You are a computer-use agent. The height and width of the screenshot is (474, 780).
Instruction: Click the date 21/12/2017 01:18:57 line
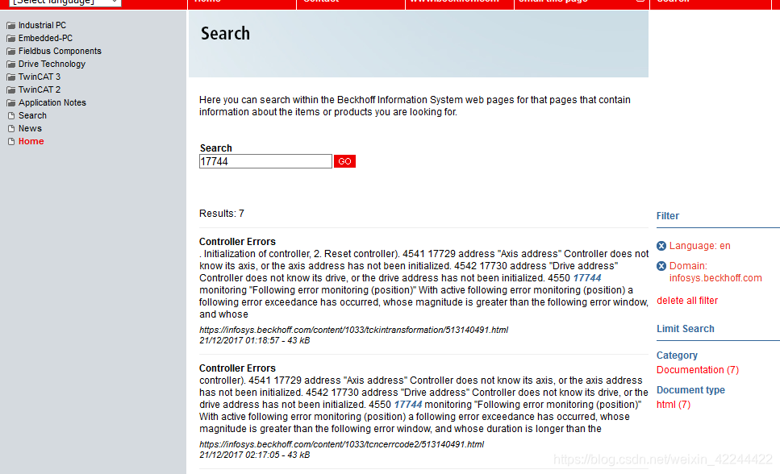click(254, 341)
